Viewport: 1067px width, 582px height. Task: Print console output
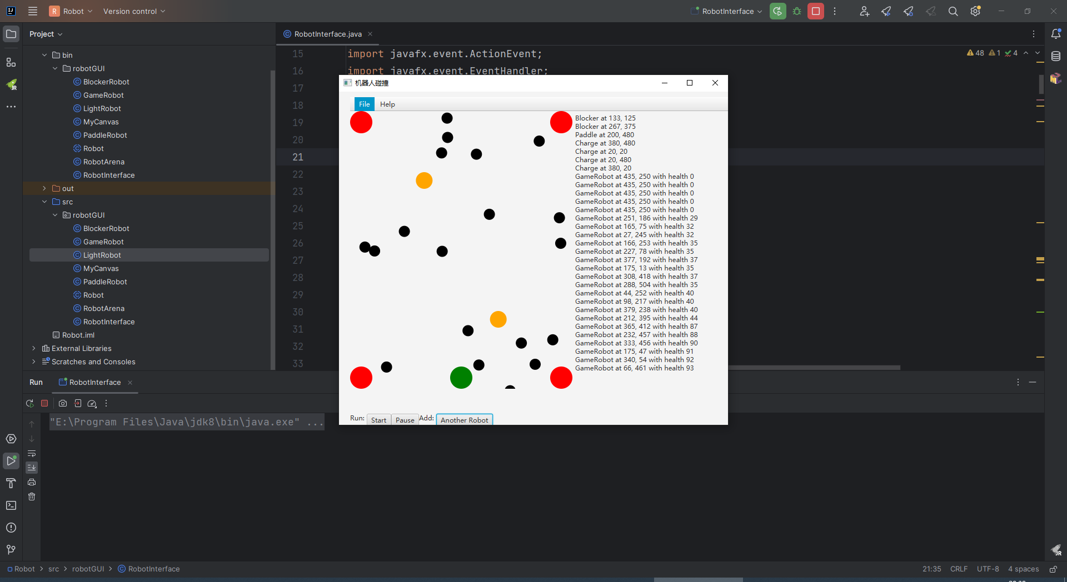(32, 482)
